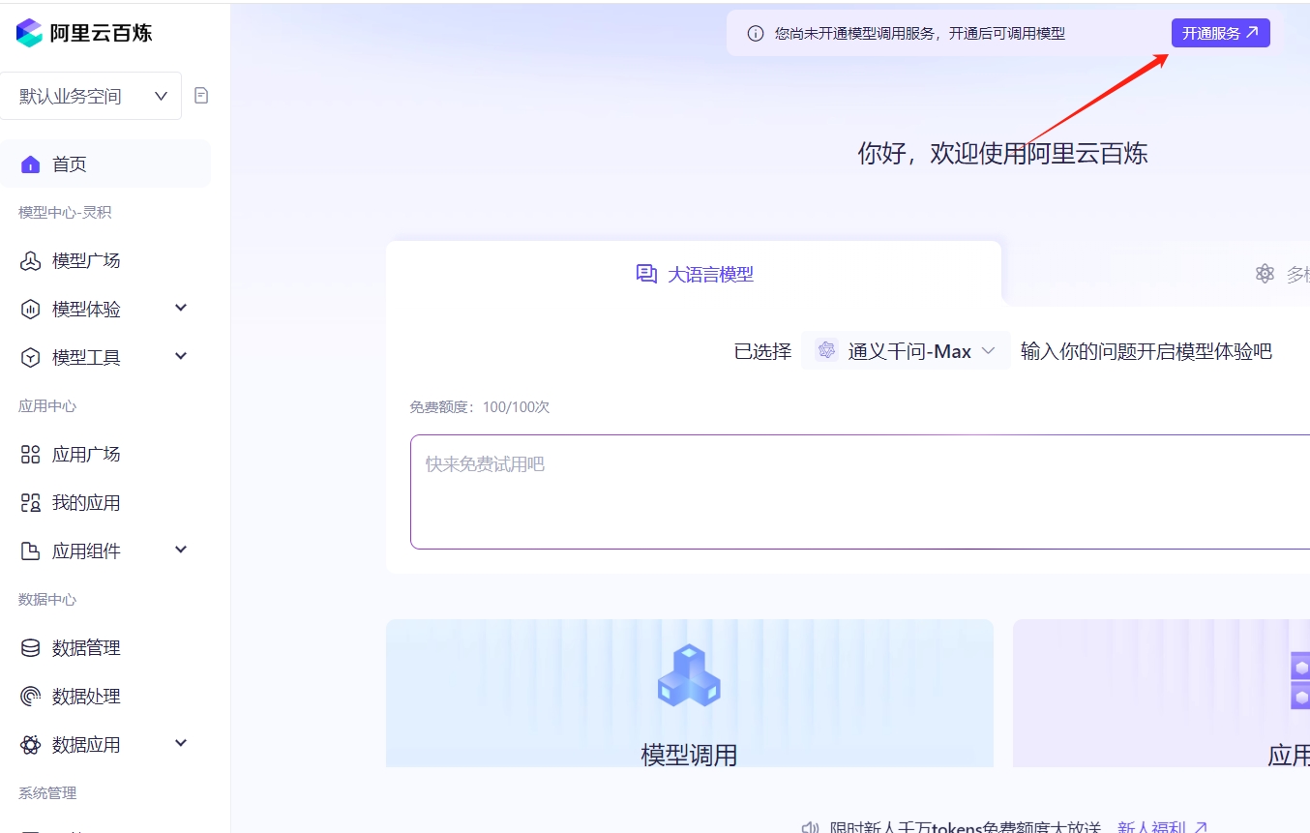Open the 默认业务空间 workspace dropdown

click(91, 96)
